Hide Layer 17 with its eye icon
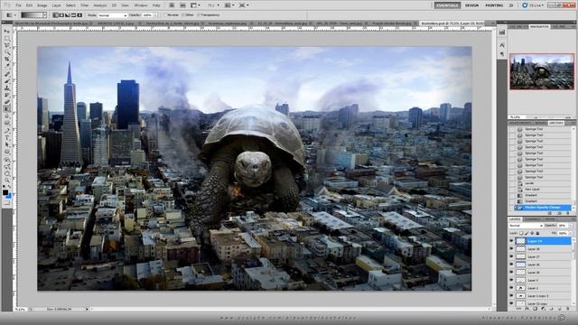This screenshot has width=578, height=325. (x=511, y=256)
